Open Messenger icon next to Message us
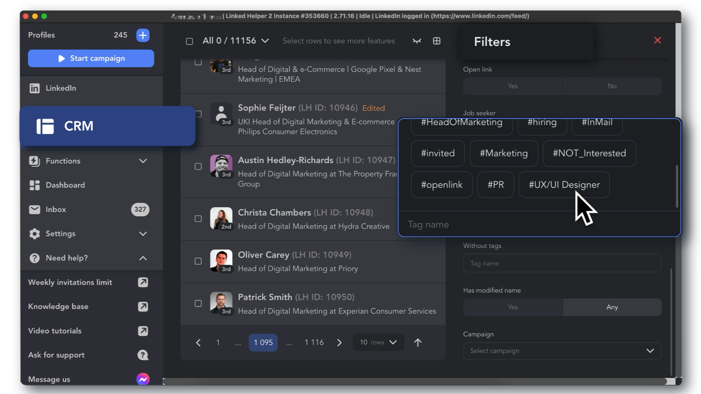Screen dimensions: 701x394 coord(143,379)
